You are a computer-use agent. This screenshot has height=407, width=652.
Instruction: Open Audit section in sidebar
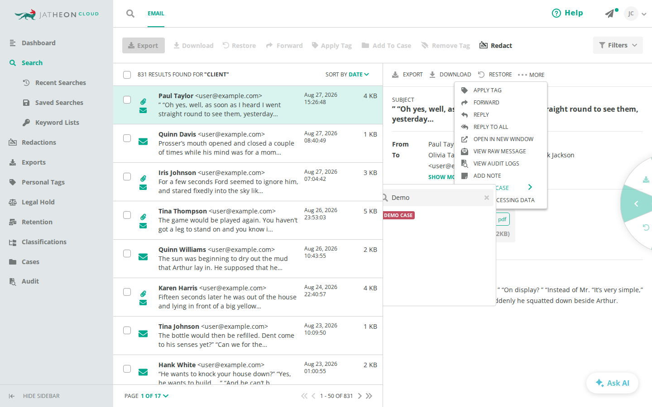pos(30,281)
